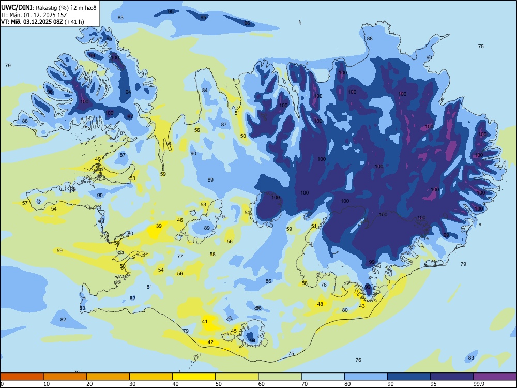This screenshot has width=517, height=388.
Task: Click the map value 97 in Westfjords
Action: pos(130,116)
